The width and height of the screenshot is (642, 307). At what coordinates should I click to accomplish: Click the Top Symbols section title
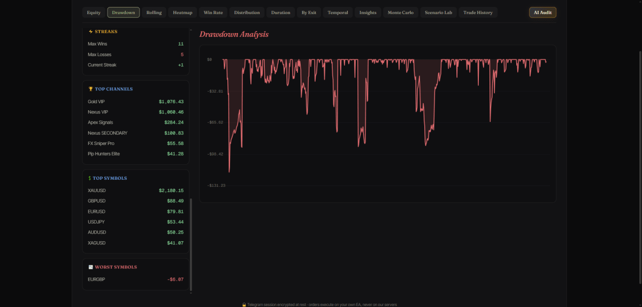(x=111, y=178)
